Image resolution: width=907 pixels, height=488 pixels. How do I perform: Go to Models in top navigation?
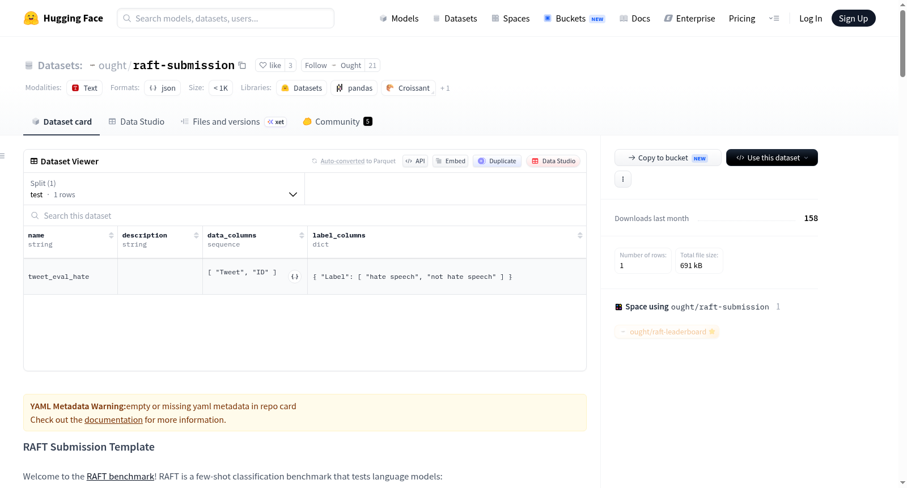click(x=399, y=18)
